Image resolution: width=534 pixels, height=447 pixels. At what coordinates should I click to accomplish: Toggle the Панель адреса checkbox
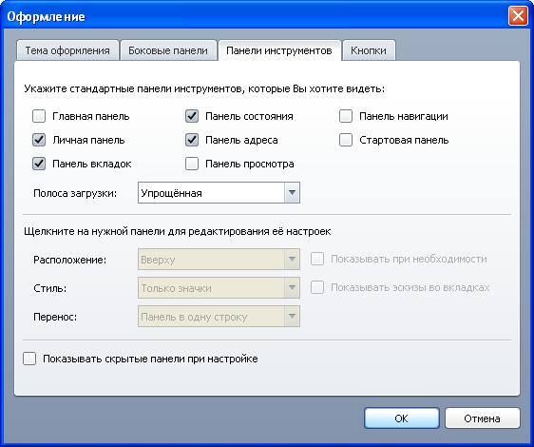click(x=192, y=140)
